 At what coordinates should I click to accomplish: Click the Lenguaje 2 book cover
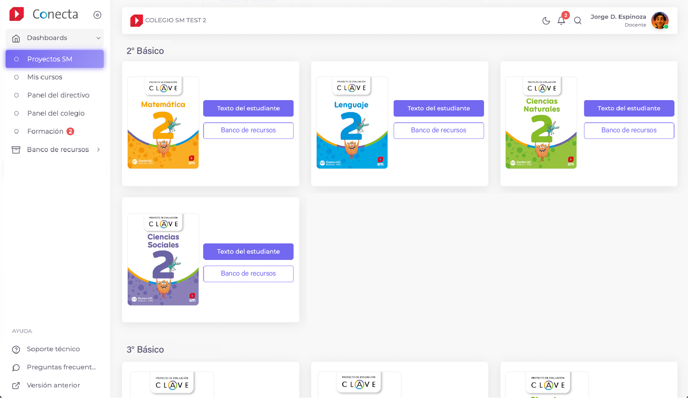(352, 123)
